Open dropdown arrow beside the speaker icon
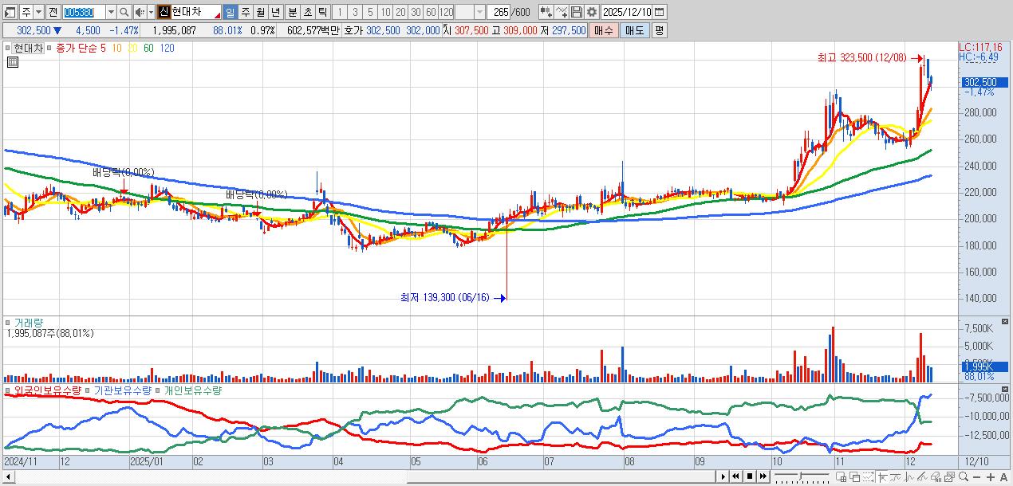This screenshot has height=486, width=1013. point(151,12)
